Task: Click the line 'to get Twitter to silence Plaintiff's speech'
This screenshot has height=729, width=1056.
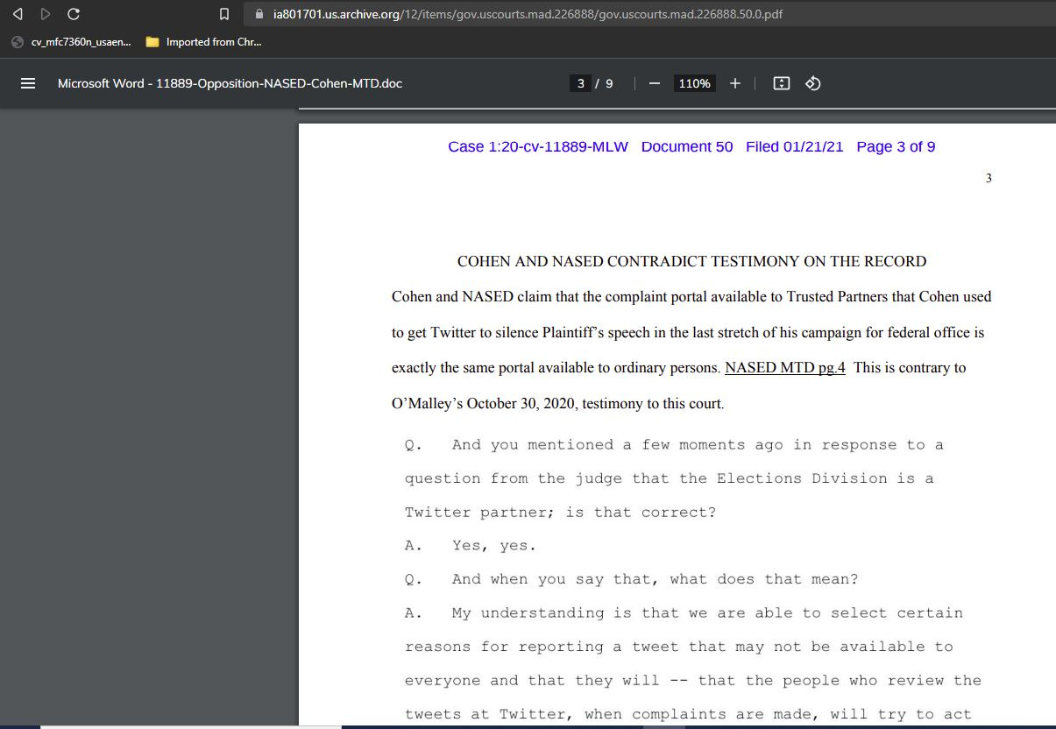Action: tap(688, 333)
